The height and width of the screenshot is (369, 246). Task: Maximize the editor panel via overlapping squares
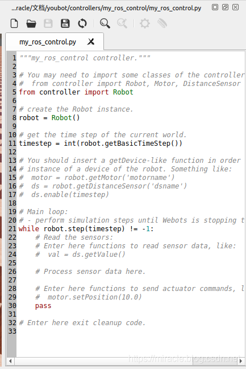pos(225,7)
